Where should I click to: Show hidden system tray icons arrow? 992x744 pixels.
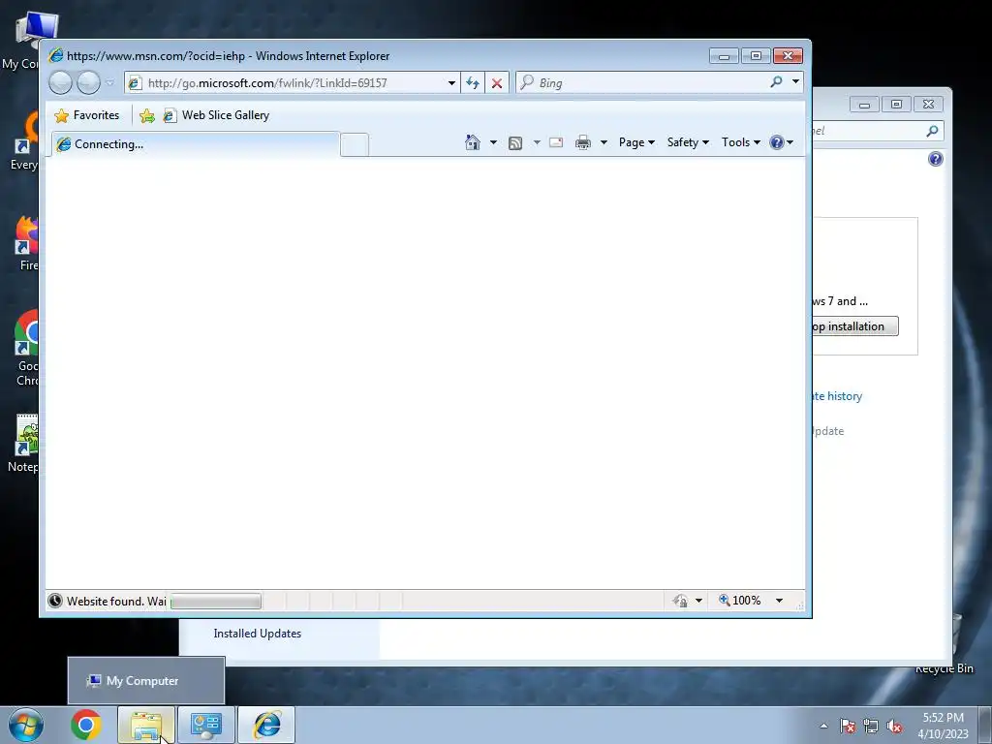[x=823, y=726]
